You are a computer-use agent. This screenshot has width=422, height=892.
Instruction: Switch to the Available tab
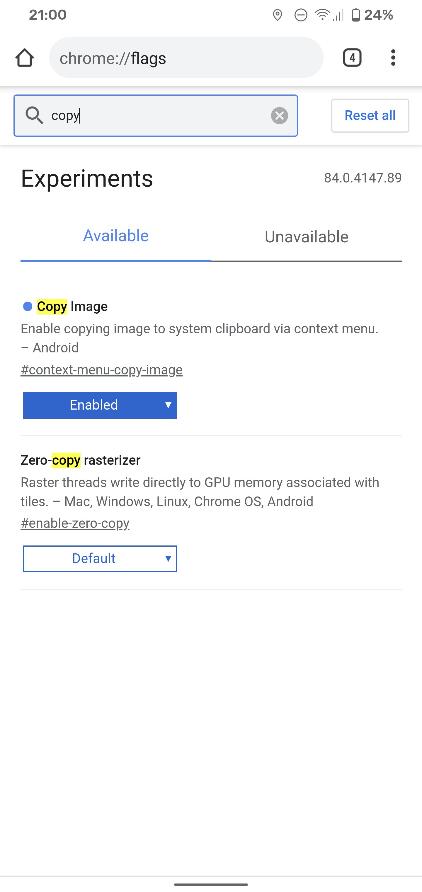click(116, 236)
